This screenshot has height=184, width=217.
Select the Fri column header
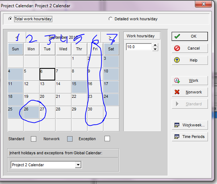[95, 49]
